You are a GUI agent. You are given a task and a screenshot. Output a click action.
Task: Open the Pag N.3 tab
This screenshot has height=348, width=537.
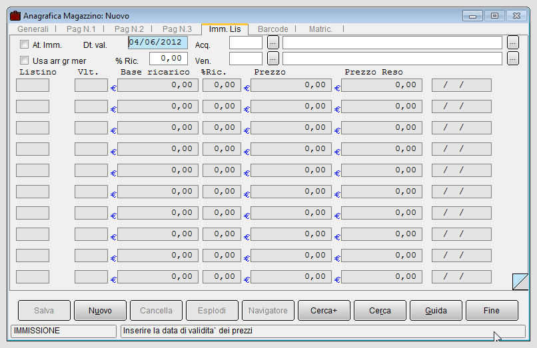coord(177,29)
